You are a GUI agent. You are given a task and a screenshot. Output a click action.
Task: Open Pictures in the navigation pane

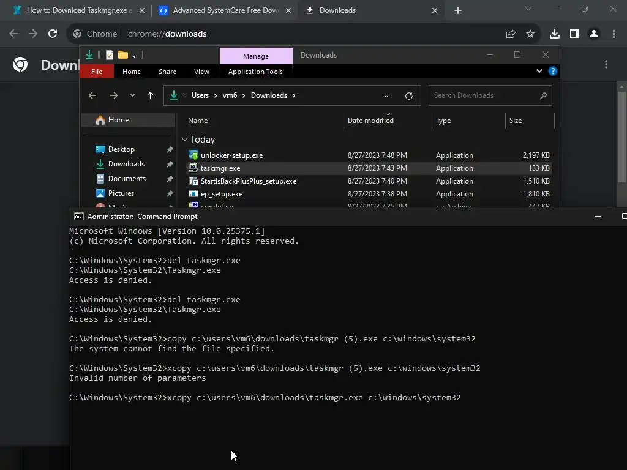click(x=121, y=193)
